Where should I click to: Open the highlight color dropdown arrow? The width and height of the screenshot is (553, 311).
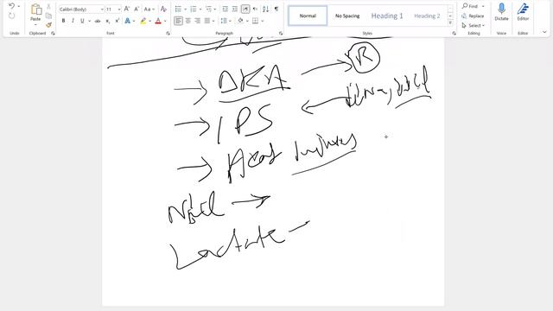(149, 21)
